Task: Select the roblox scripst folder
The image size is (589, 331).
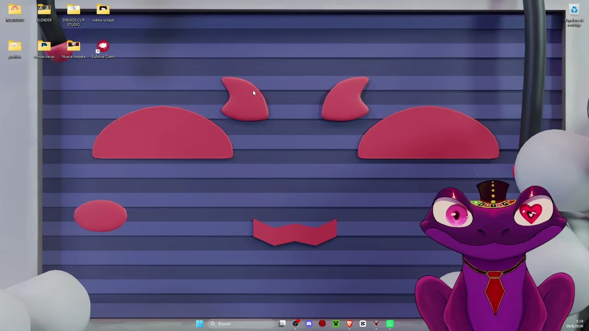Action: [103, 13]
